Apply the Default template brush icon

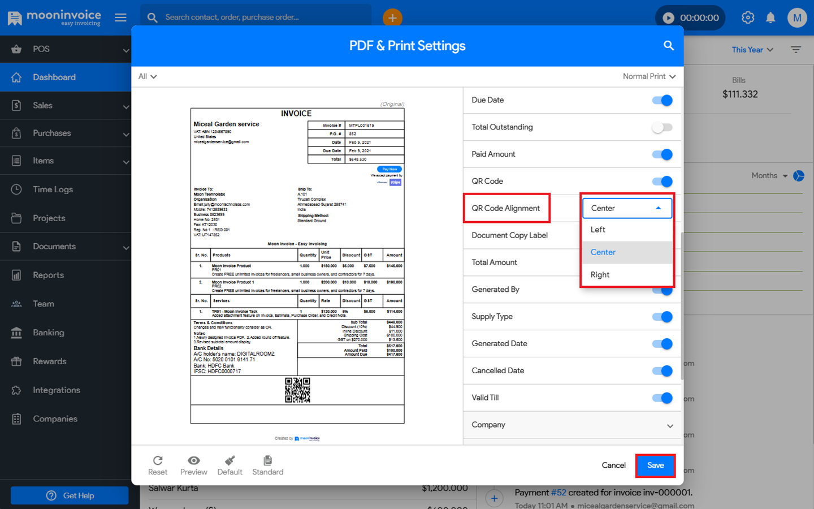tap(230, 461)
